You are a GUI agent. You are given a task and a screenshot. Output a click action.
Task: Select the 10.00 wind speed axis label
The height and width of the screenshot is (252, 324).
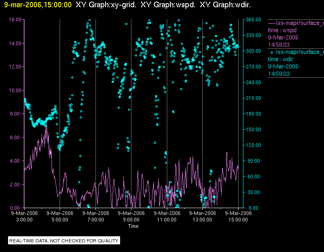click(x=15, y=91)
